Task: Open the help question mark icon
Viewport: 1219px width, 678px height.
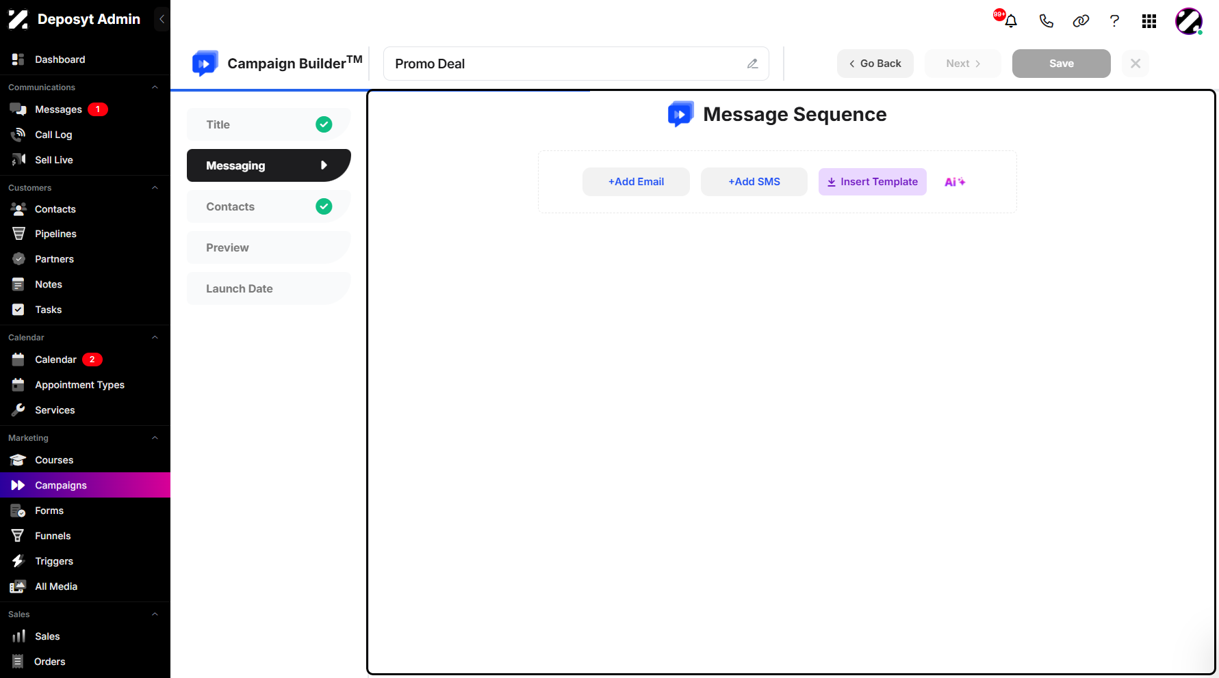Action: click(1114, 21)
